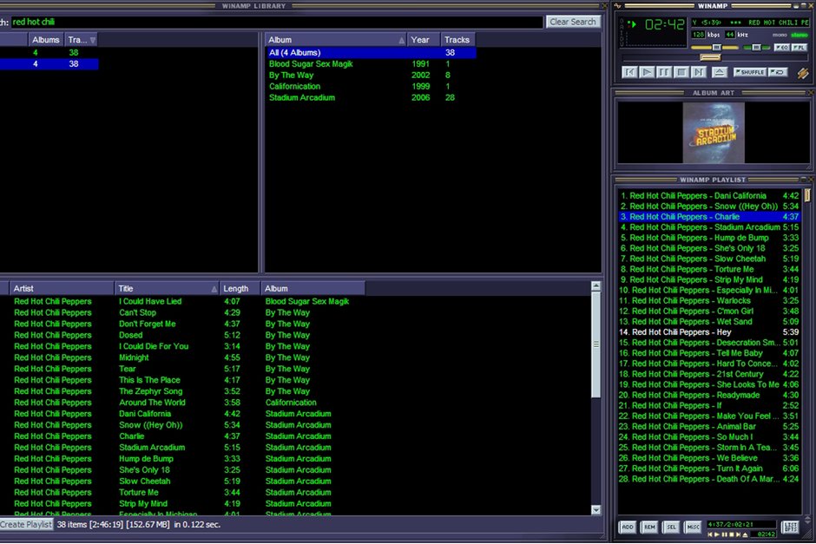Click the lightning bolt Winamp logo icon
816x544 pixels.
[802, 73]
